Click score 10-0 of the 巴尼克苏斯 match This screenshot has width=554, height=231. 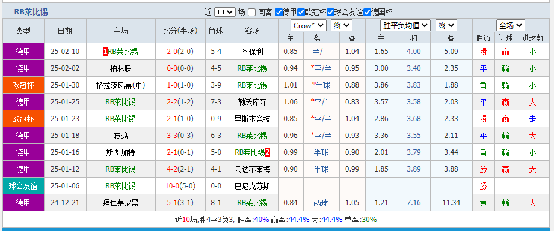click(171, 186)
